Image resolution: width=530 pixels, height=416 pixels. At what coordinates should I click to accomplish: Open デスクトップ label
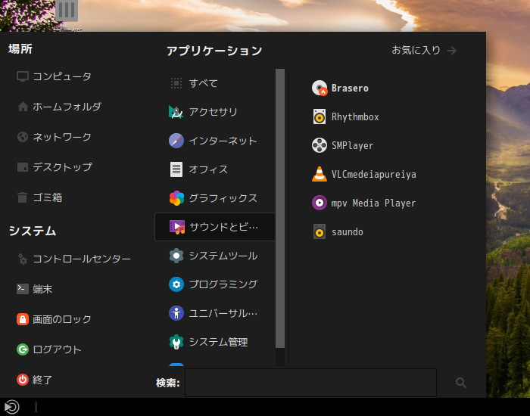coord(62,167)
